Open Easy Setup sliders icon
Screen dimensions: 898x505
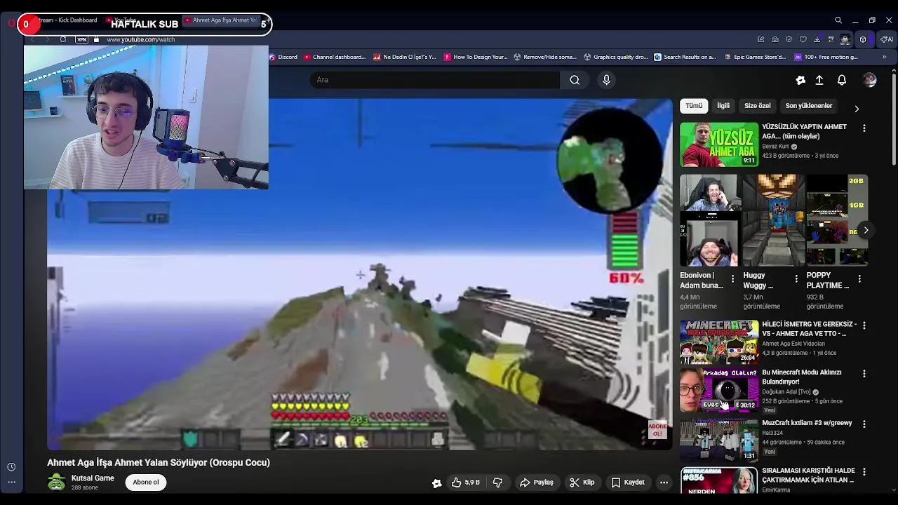(831, 39)
